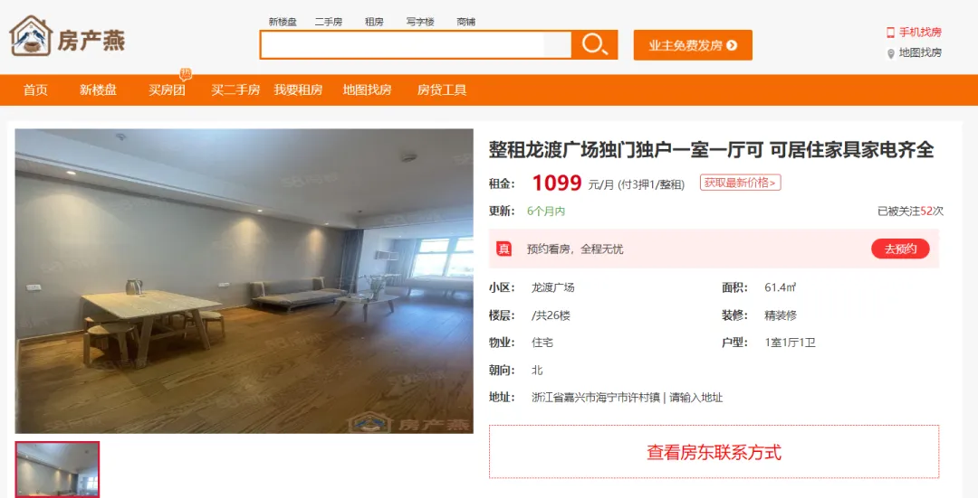Click the magnifier search icon button
The width and height of the screenshot is (978, 498).
(x=594, y=45)
